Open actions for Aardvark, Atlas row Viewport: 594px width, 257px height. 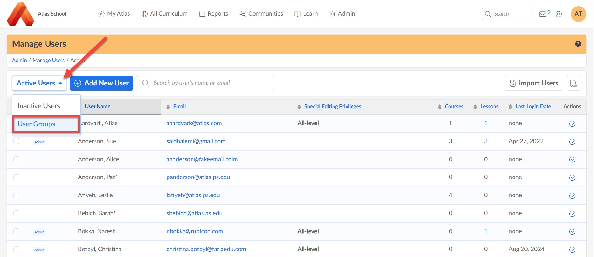point(572,124)
